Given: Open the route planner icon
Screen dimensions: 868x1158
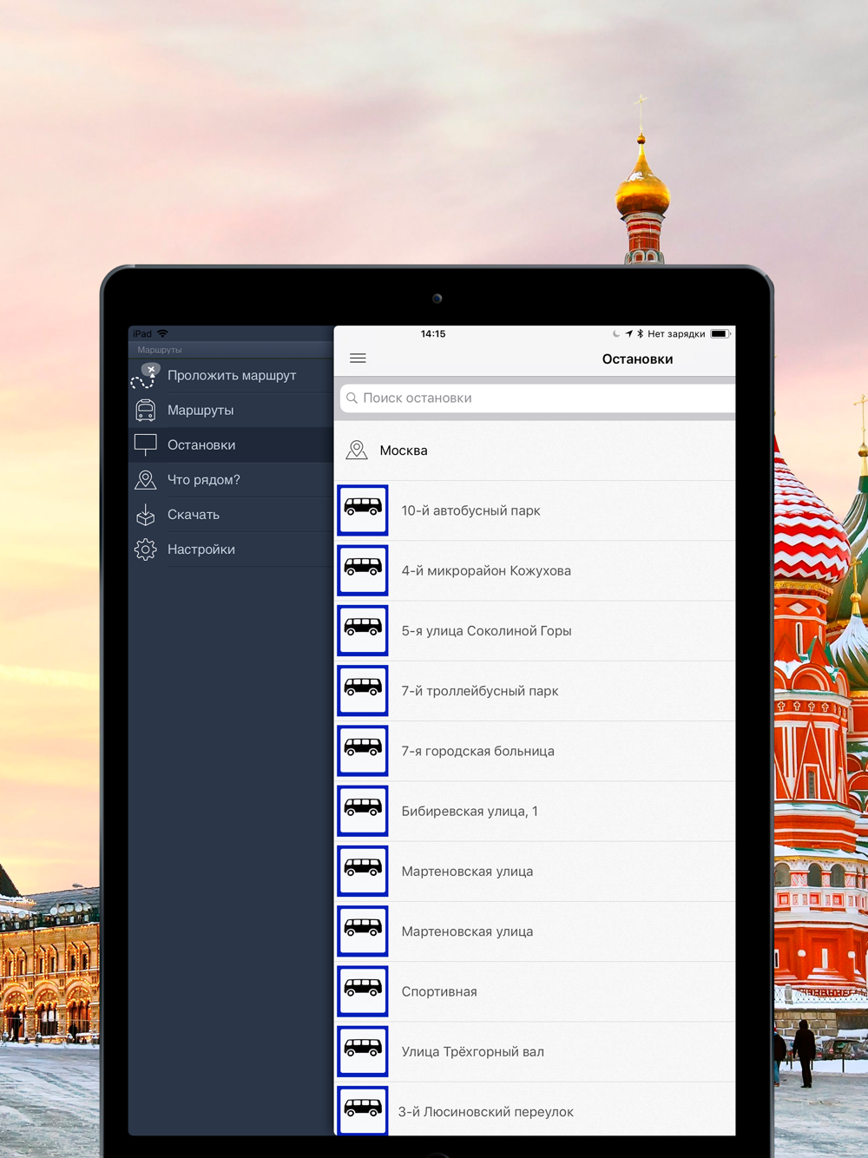Looking at the screenshot, I should coord(146,376).
